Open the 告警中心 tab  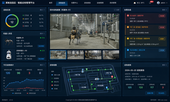(74, 3)
